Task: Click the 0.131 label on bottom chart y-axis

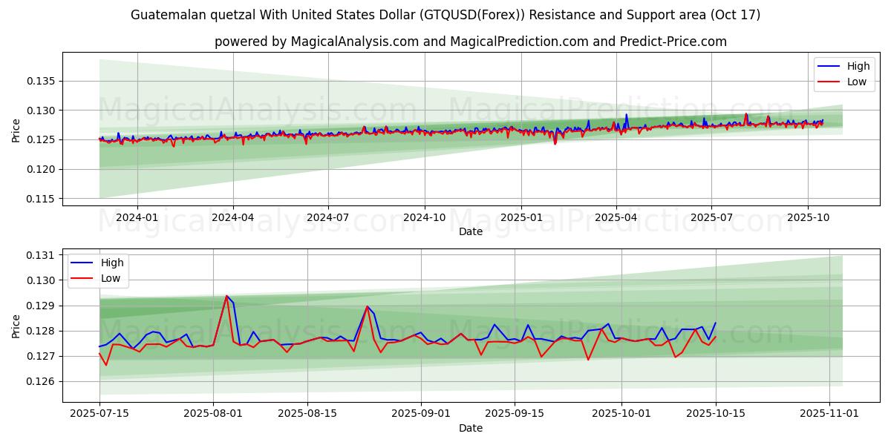Action: click(x=42, y=255)
